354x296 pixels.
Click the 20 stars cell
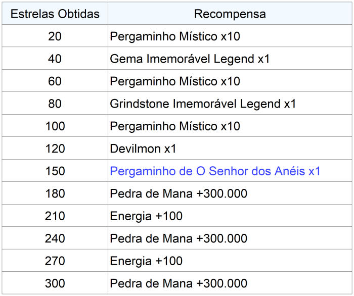pyautogui.click(x=55, y=37)
